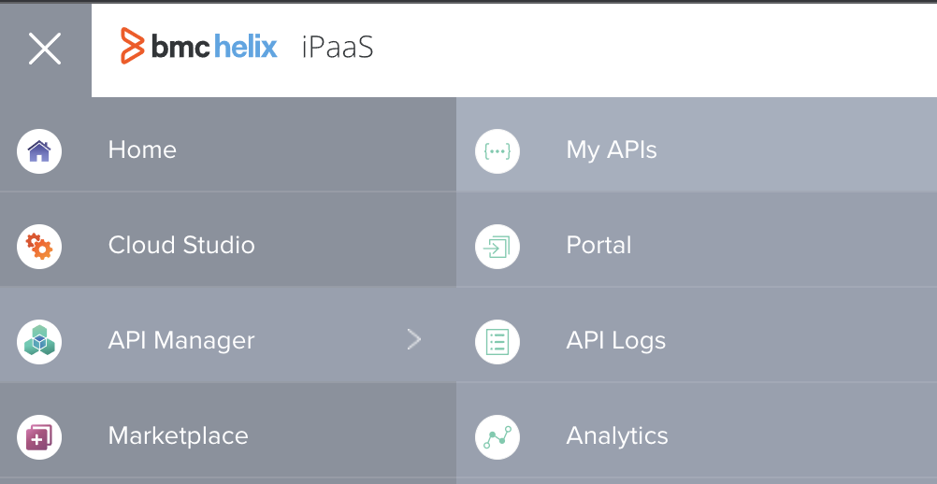Click the Cloud Studio orange gears icon
The image size is (937, 484).
(x=39, y=247)
